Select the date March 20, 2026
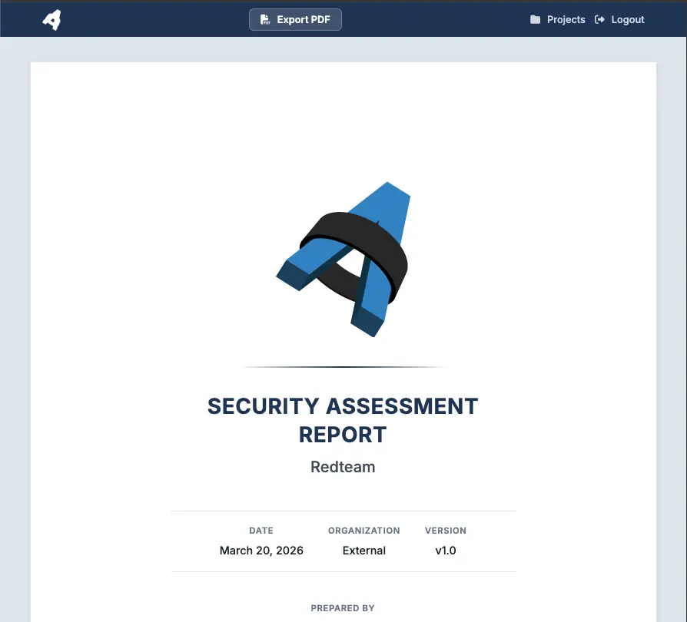 point(261,550)
